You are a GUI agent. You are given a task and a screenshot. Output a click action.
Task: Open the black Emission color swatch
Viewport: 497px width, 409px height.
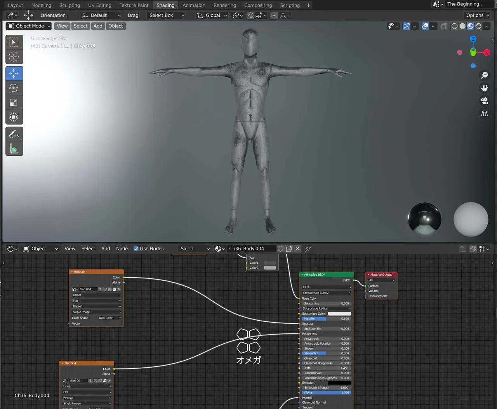click(x=339, y=383)
